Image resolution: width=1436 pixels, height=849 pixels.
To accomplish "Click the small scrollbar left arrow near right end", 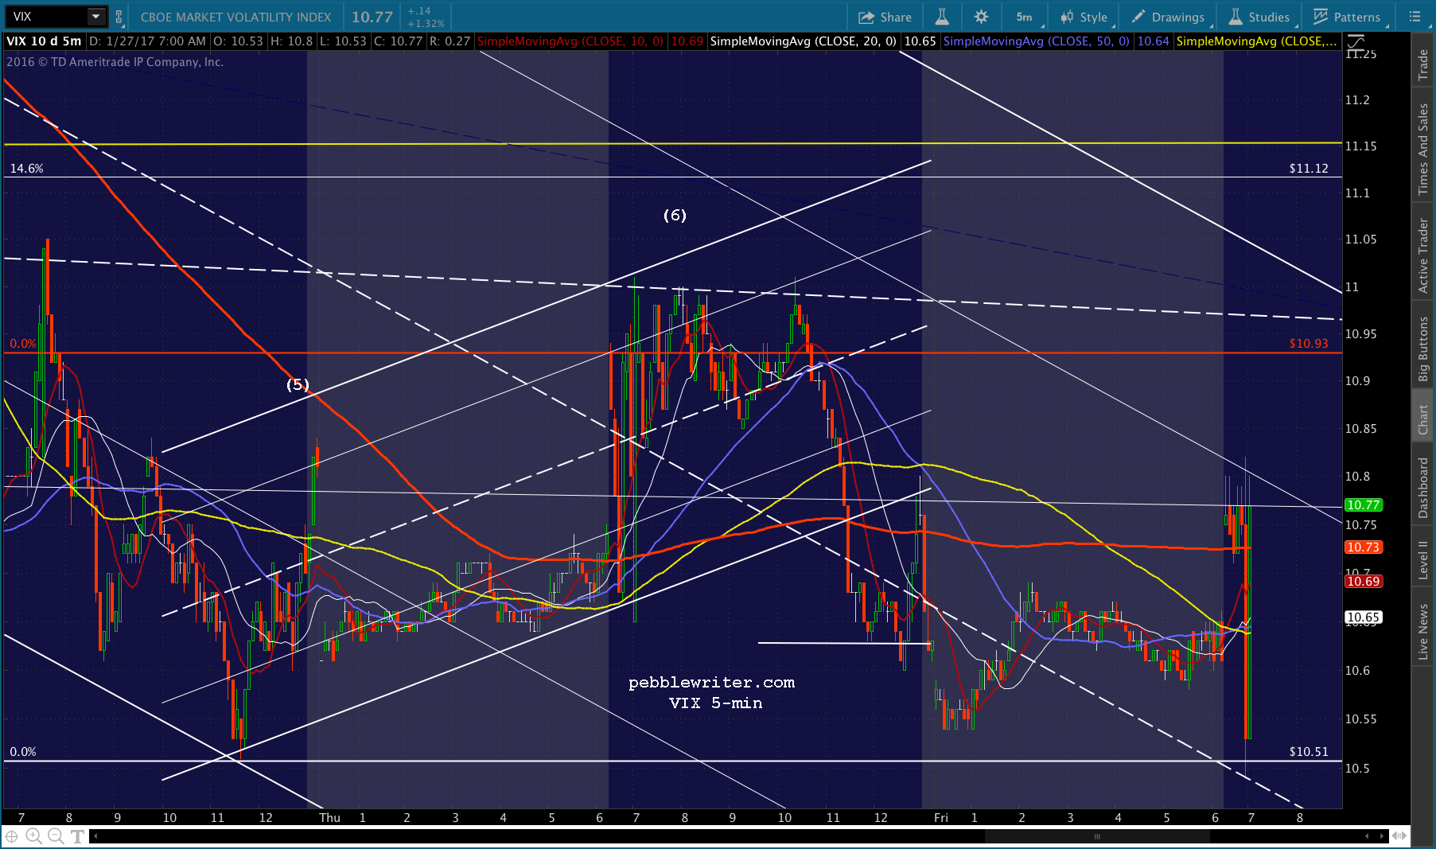I will [1367, 836].
